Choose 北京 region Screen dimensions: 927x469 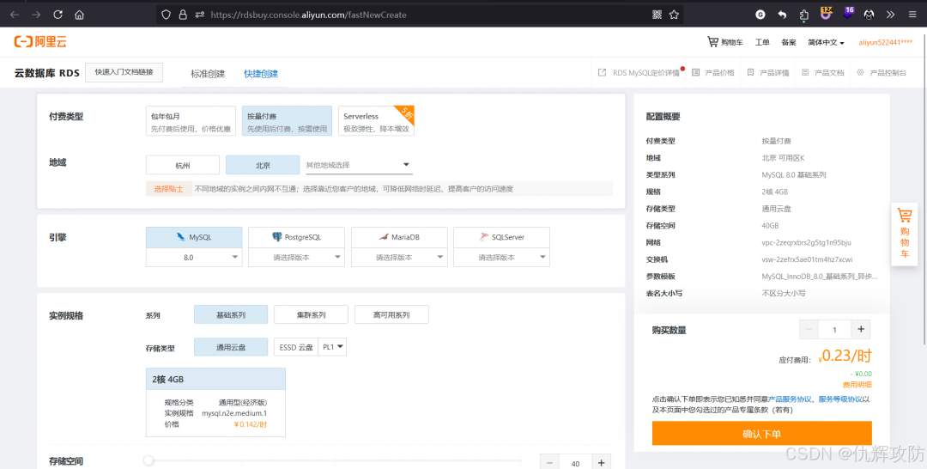tap(263, 165)
